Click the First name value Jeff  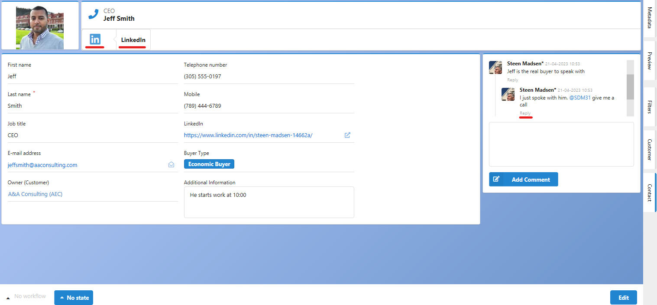[12, 76]
